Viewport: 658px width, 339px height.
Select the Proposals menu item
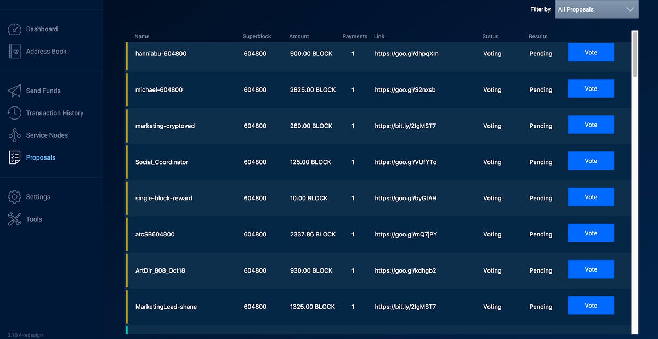(x=41, y=157)
